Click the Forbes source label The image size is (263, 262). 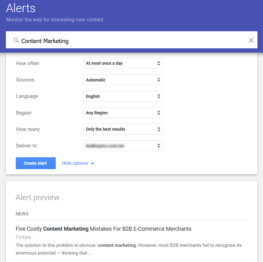tap(23, 237)
